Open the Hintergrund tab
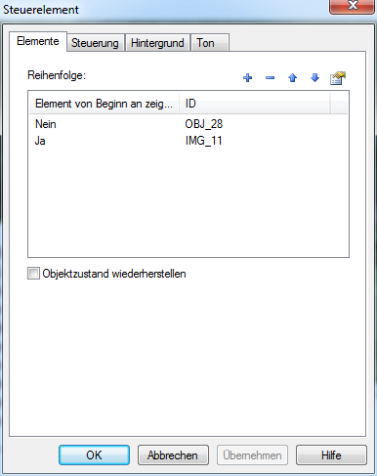 [x=157, y=43]
